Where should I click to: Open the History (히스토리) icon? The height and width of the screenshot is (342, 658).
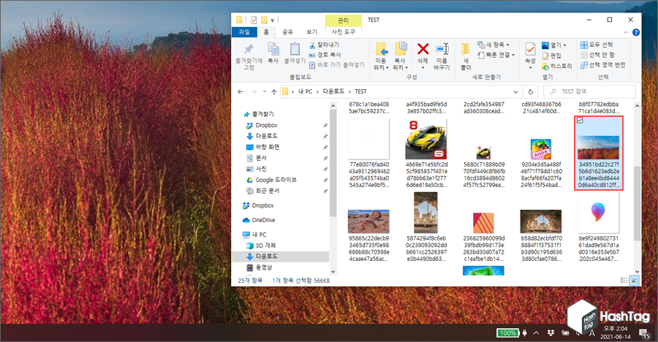545,66
